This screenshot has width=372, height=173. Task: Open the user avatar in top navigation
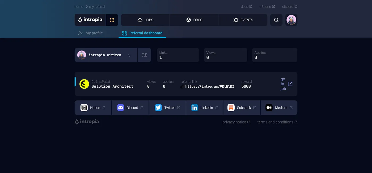pyautogui.click(x=291, y=20)
